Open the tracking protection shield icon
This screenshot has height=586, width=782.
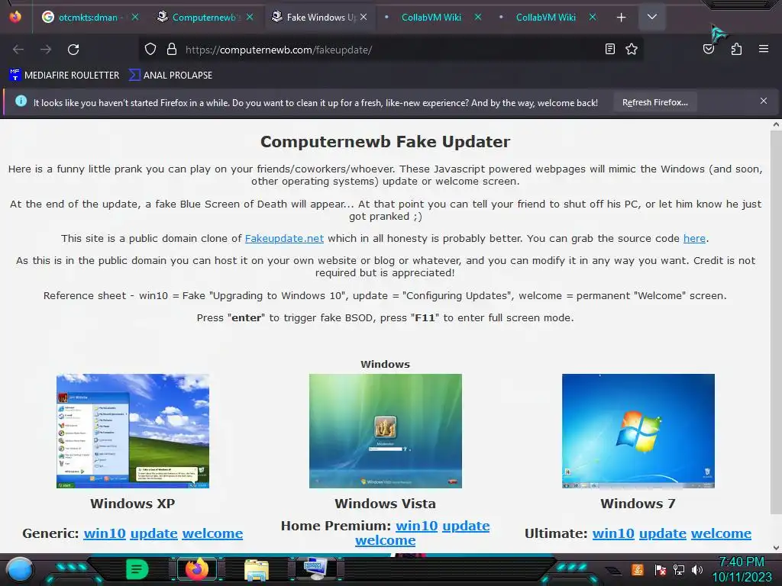(150, 49)
